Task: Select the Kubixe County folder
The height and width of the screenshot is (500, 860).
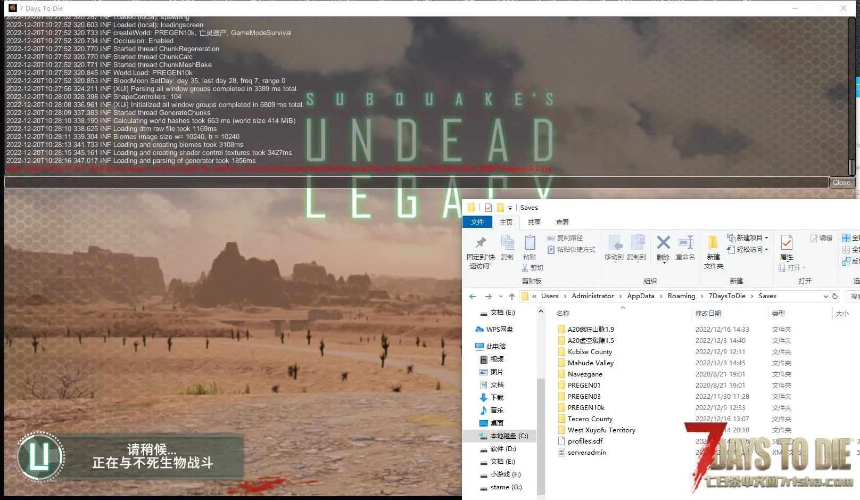Action: click(x=590, y=352)
